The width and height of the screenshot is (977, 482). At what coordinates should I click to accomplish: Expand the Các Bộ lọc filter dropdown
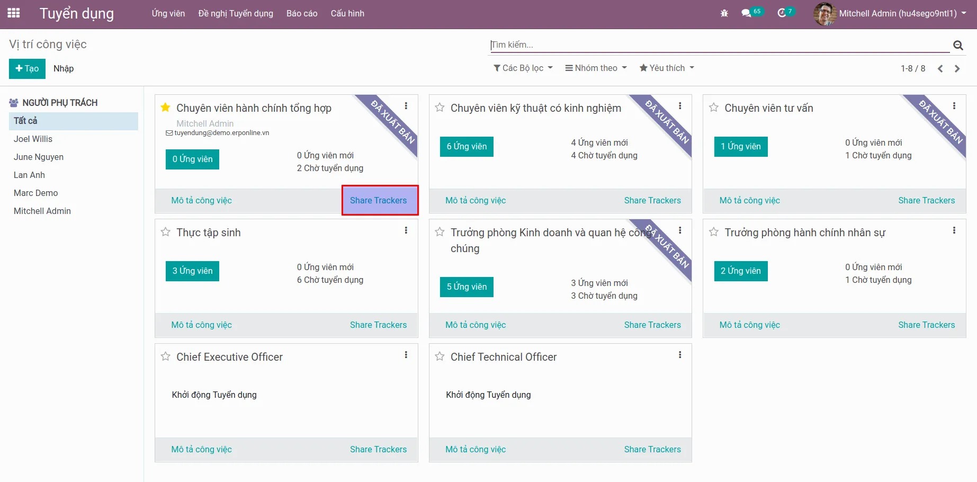click(x=523, y=68)
